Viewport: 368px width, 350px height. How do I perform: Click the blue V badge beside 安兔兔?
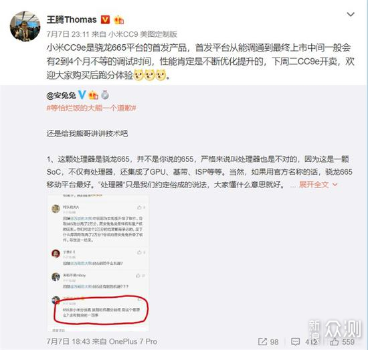pos(82,95)
